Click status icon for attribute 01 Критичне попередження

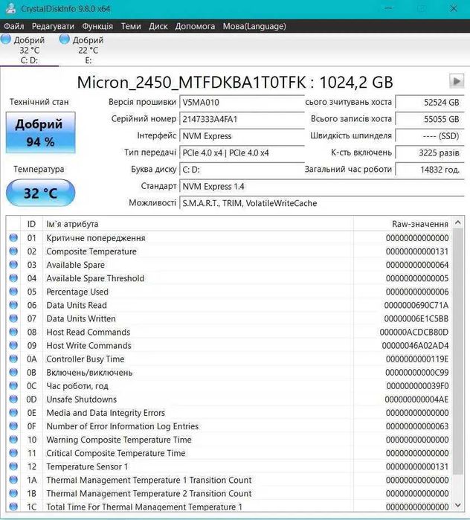coord(13,238)
